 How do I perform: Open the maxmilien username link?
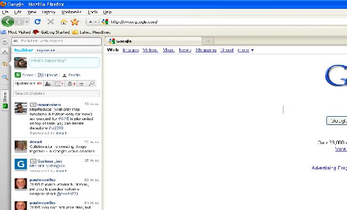(x=49, y=105)
